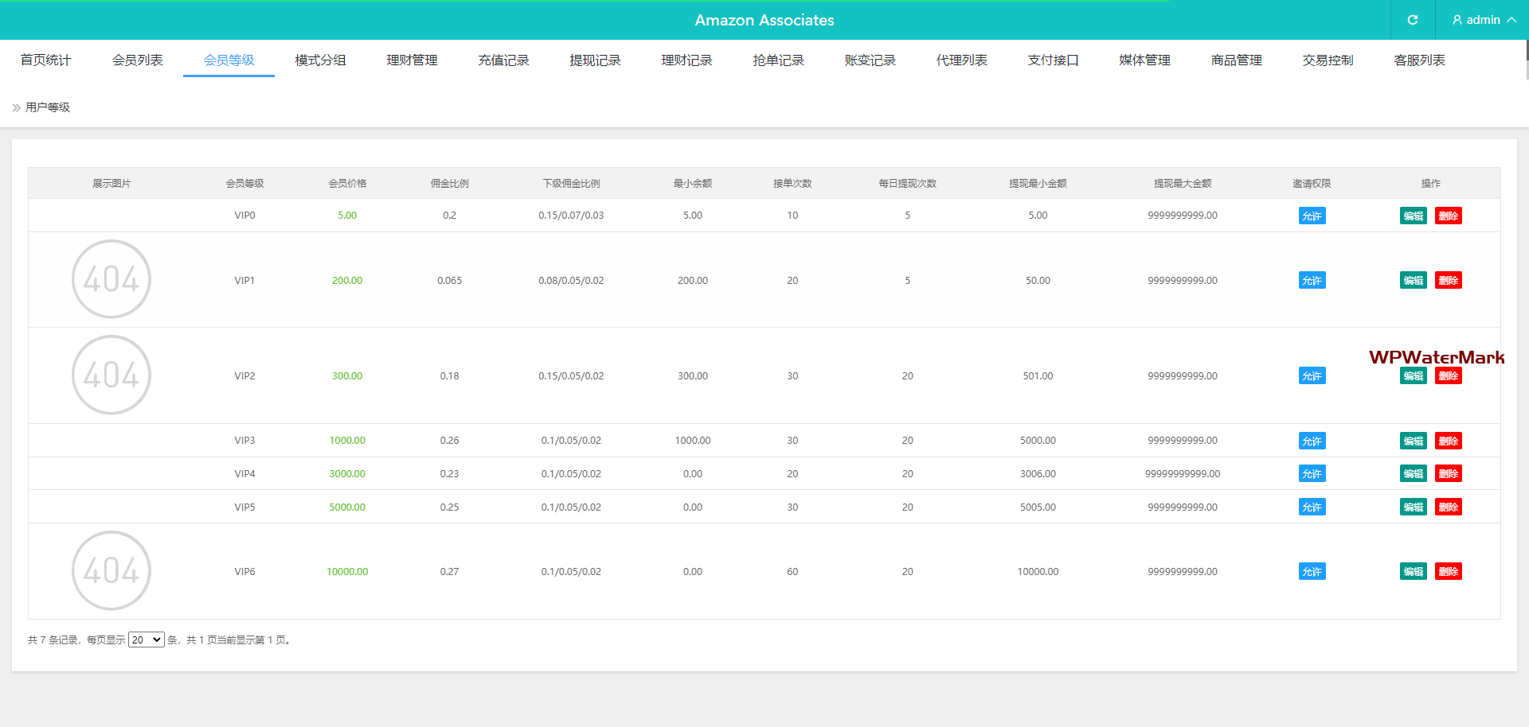Image resolution: width=1529 pixels, height=727 pixels.
Task: Click the 会员价格 column header
Action: pyautogui.click(x=347, y=183)
